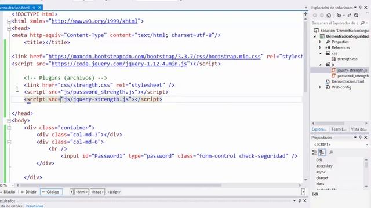Open the <SCRIPT> element dropdown in Propiedades

pyautogui.click(x=367, y=144)
